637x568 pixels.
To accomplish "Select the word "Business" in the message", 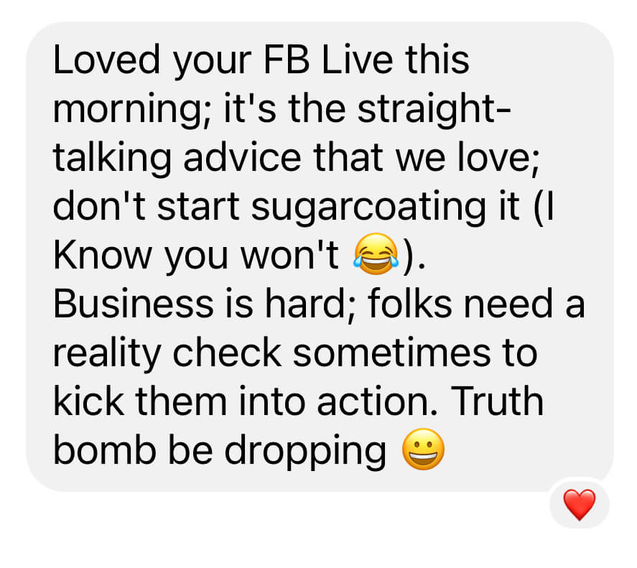I will click(134, 304).
